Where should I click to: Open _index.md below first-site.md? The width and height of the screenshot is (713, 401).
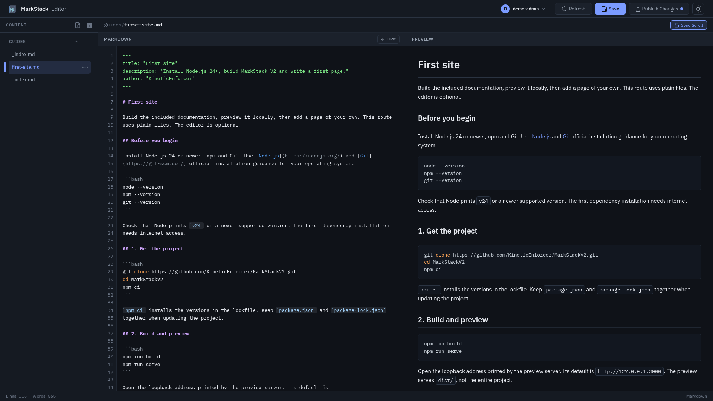pos(50,80)
